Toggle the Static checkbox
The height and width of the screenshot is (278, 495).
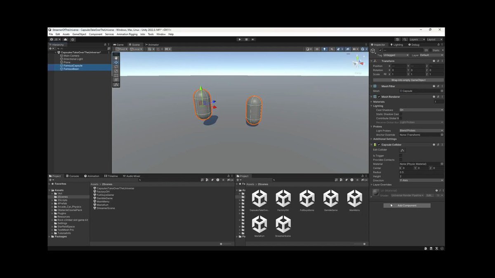(430, 50)
